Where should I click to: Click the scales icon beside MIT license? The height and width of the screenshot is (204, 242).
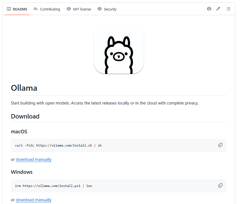69,9
